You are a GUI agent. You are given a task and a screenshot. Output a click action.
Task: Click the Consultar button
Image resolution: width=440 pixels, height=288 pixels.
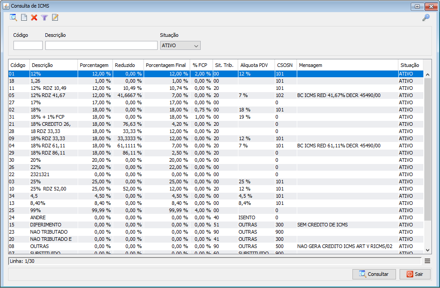coord(374,274)
